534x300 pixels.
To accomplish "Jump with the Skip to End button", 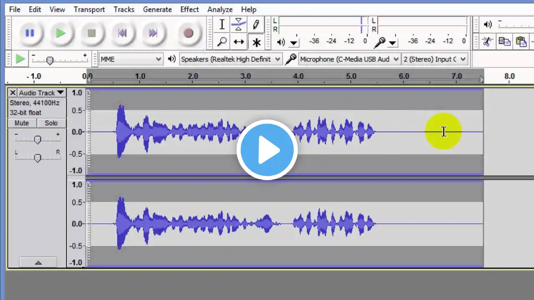I will pos(153,33).
